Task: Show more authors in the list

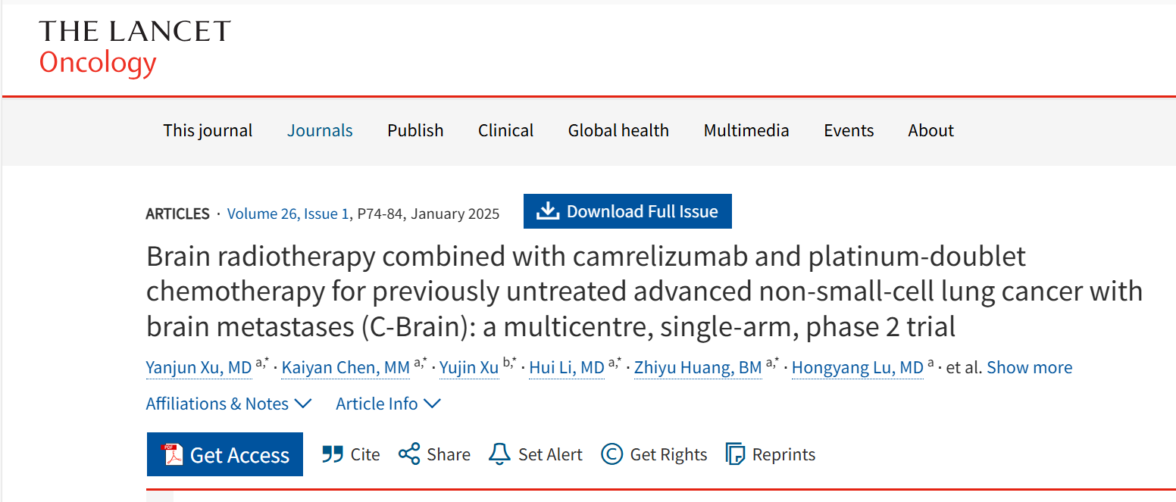Action: [x=1029, y=368]
